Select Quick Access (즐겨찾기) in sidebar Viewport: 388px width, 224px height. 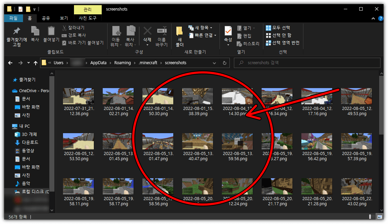tap(24, 80)
